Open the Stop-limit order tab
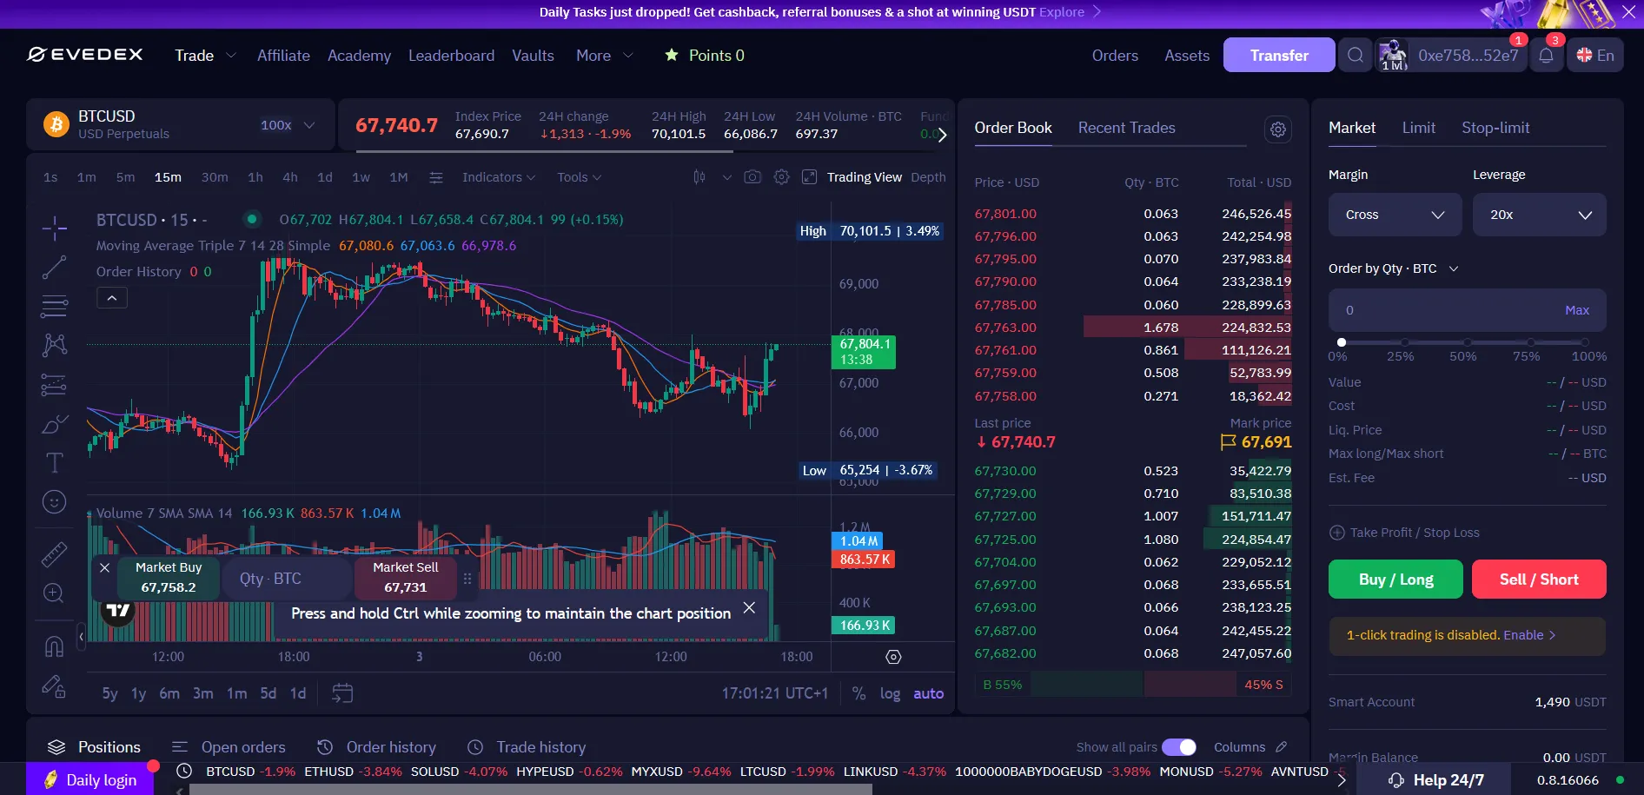The image size is (1644, 795). (1495, 128)
